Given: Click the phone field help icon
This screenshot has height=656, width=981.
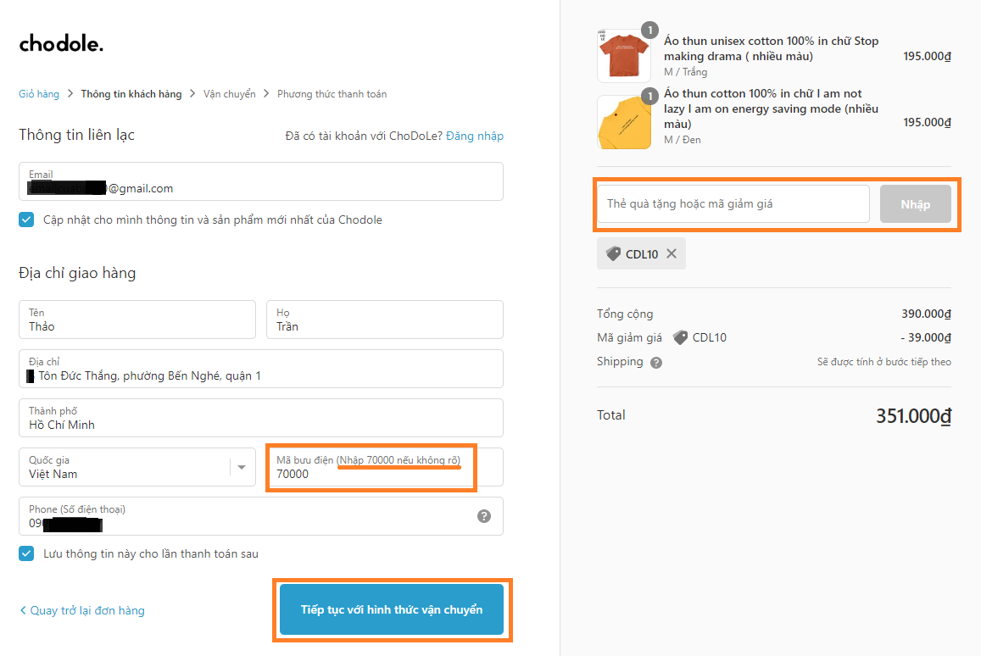Looking at the screenshot, I should 483,516.
